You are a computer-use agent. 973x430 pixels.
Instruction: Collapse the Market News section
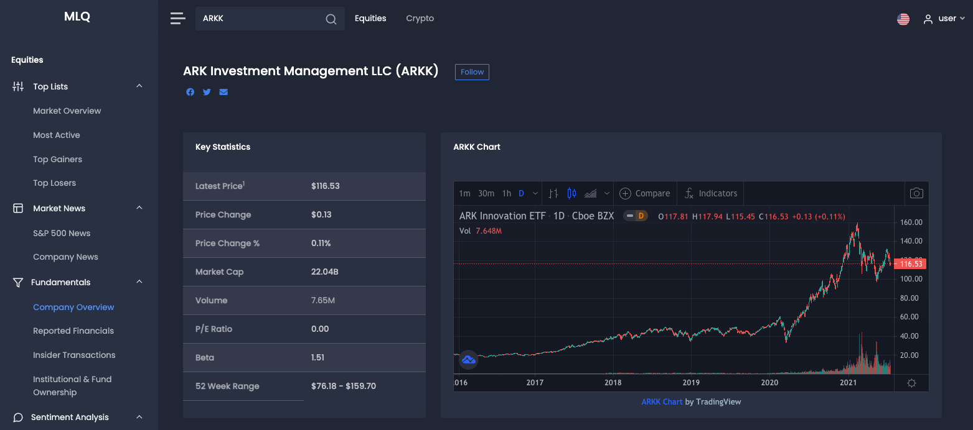(139, 208)
